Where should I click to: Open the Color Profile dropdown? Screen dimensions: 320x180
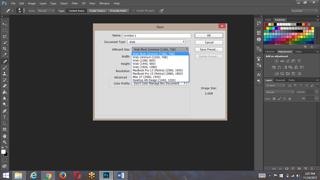point(159,84)
